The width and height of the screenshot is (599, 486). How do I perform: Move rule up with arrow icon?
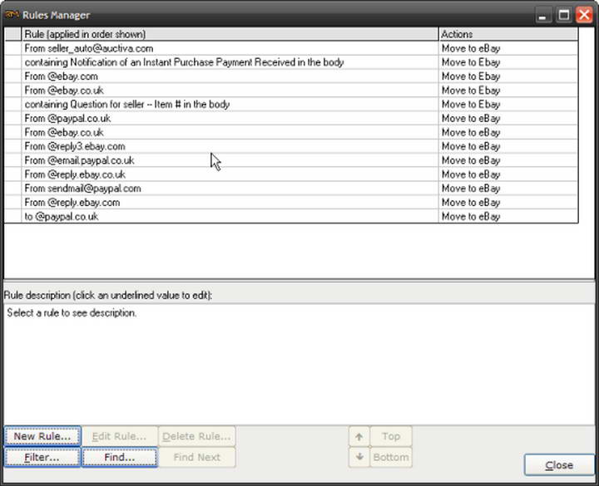point(359,436)
